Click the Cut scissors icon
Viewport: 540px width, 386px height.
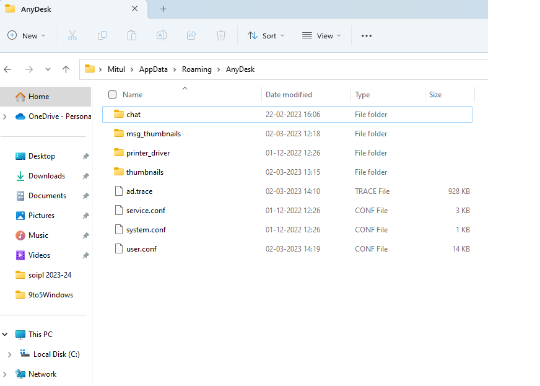click(72, 35)
